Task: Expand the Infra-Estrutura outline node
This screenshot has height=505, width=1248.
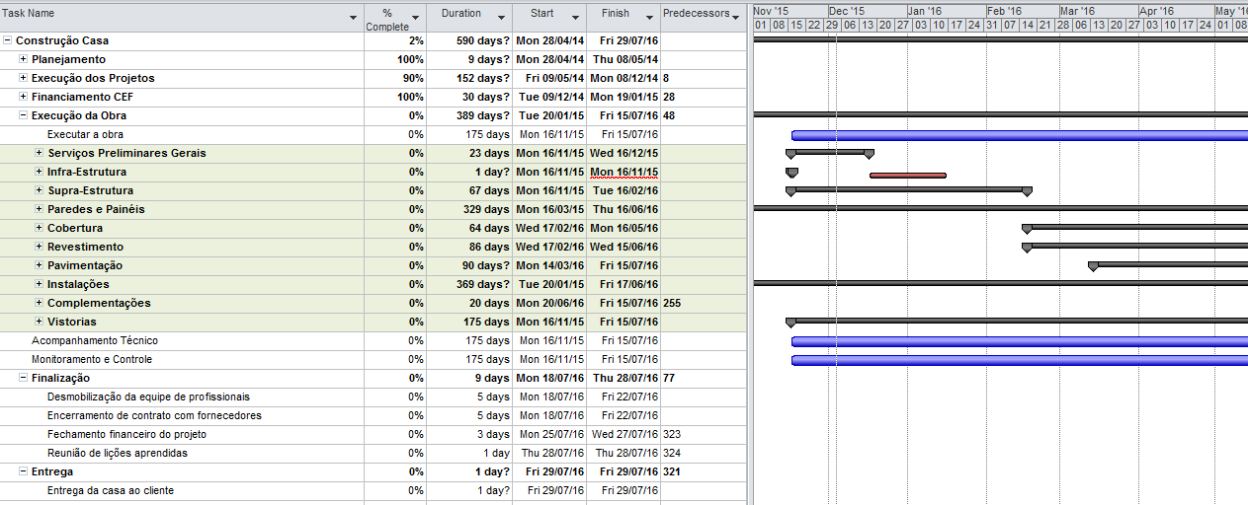Action: point(40,173)
